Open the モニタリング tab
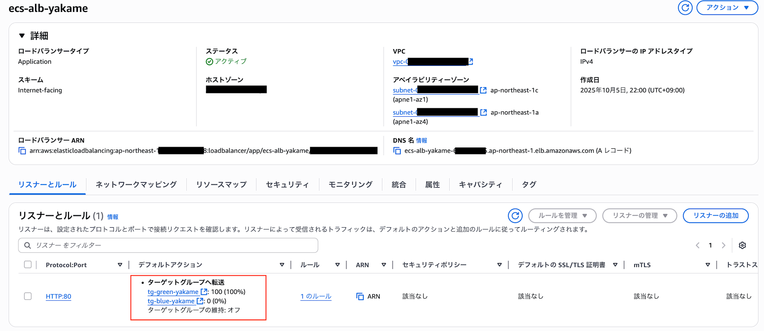The width and height of the screenshot is (764, 331). pos(351,185)
